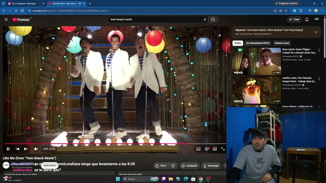Select the De DisneyMusicVEVO filter chip
326x183 pixels.
[x=258, y=43]
